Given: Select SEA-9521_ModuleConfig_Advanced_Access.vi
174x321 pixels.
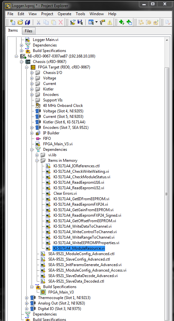Looking at the screenshot, I should (87, 270).
